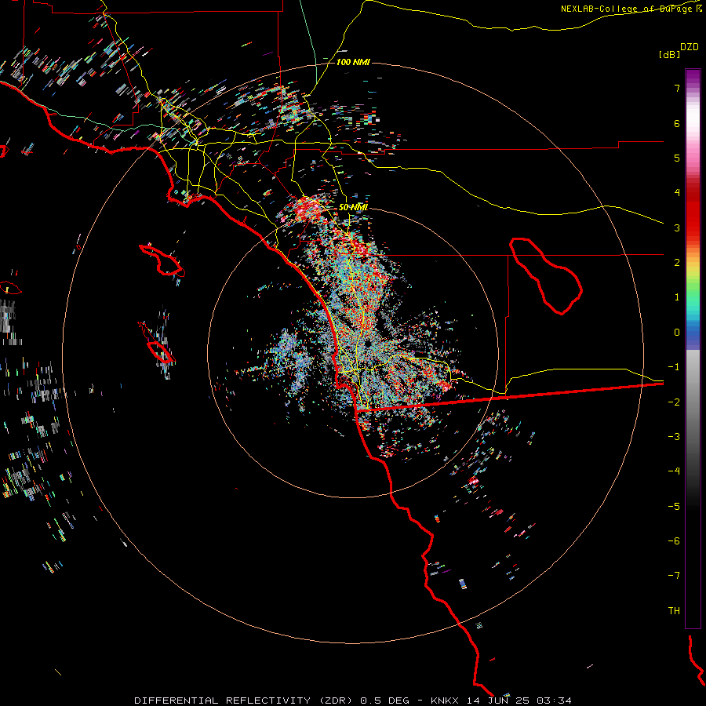Image resolution: width=706 pixels, height=706 pixels.
Task: Click the -1 value on the color scale
Action: click(x=674, y=367)
